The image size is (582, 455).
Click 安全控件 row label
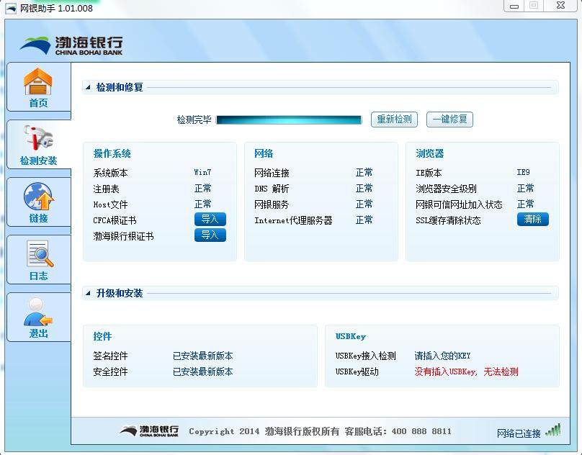110,371
